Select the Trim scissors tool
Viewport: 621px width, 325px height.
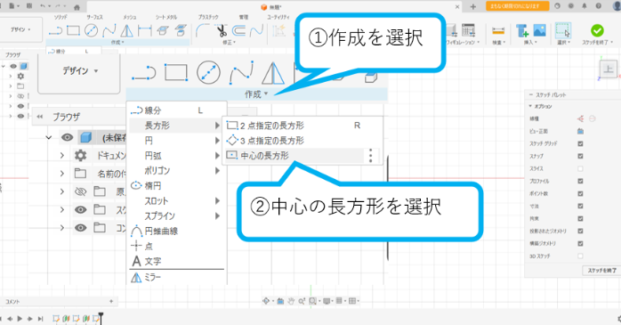click(x=222, y=30)
